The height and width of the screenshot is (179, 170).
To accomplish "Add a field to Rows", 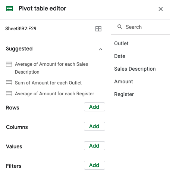I will point(94,107).
